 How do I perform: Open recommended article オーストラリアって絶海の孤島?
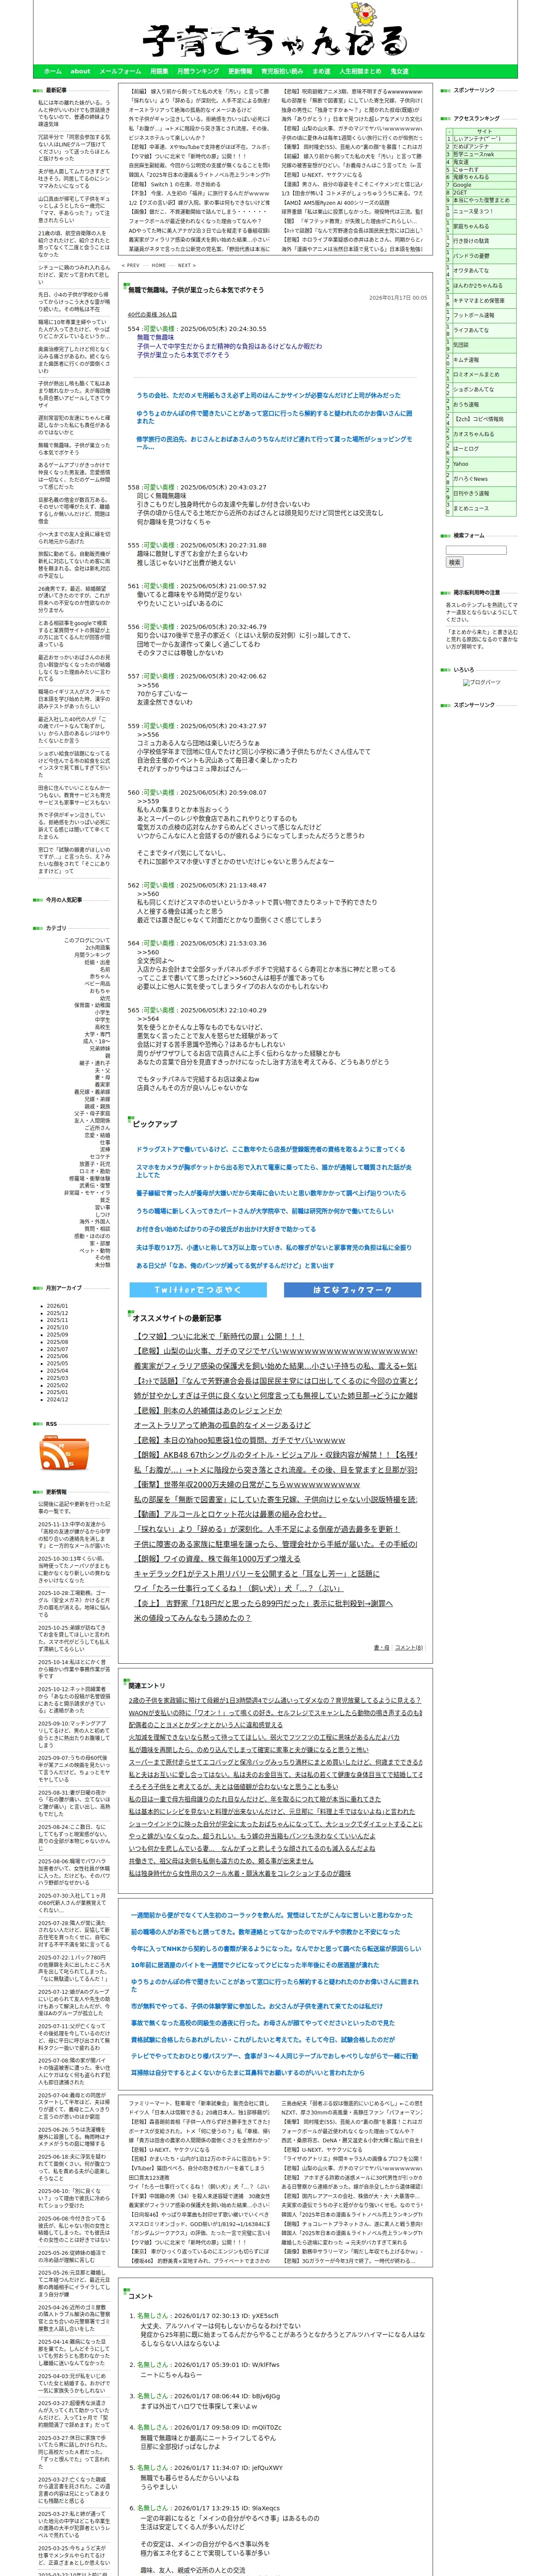(222, 1425)
